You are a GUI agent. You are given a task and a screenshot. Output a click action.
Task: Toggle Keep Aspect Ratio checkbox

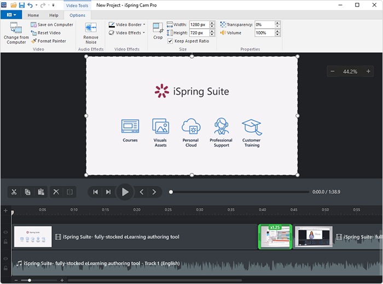point(170,41)
